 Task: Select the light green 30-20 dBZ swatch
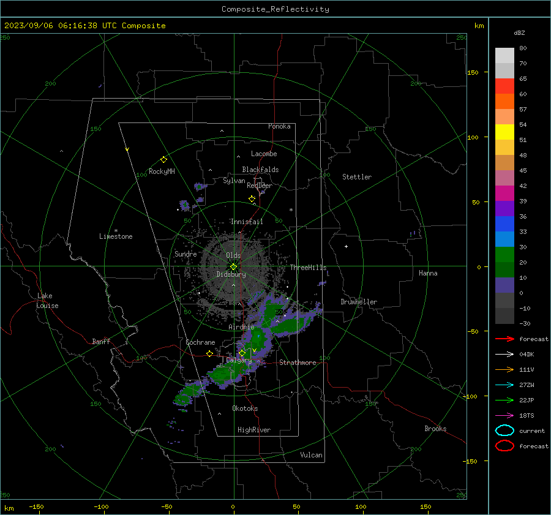click(504, 255)
